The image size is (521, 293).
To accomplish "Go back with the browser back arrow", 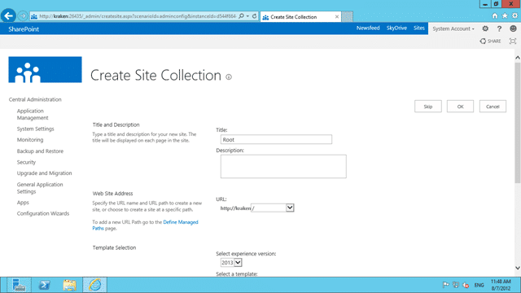I will point(8,15).
